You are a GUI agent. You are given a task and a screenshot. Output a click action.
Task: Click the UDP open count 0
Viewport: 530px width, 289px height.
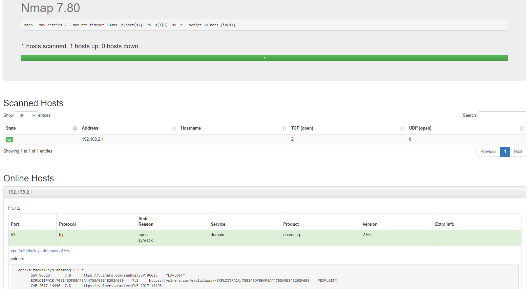point(410,139)
